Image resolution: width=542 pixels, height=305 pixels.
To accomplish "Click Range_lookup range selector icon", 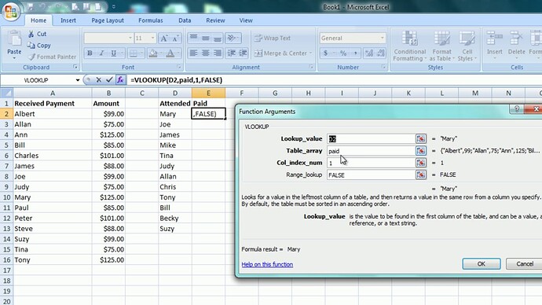I will tap(421, 175).
